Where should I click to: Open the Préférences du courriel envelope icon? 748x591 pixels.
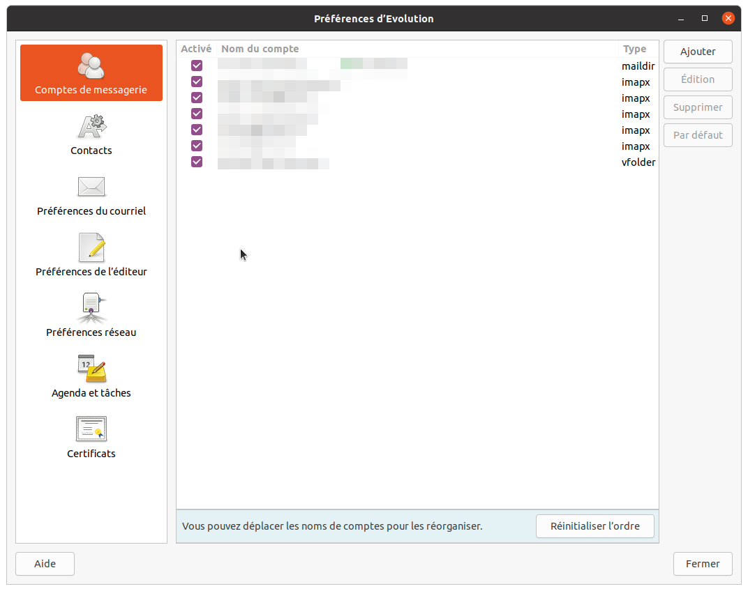click(x=91, y=187)
